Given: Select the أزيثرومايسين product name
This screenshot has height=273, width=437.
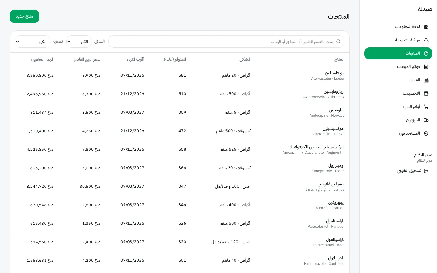Looking at the screenshot, I should 334,92.
